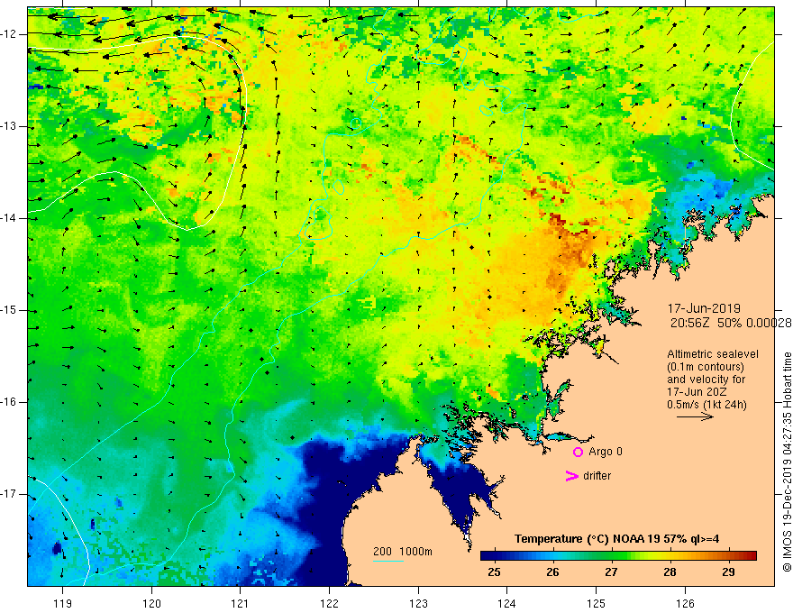Click the latitude label -14

tap(10, 218)
